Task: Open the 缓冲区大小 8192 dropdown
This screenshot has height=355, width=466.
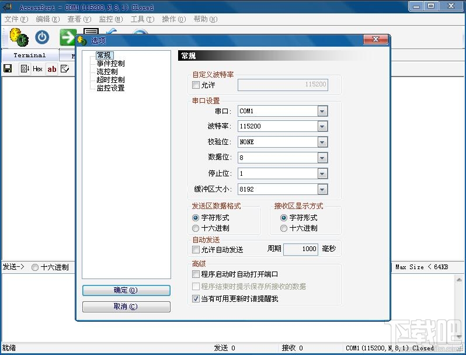Action: pyautogui.click(x=322, y=189)
